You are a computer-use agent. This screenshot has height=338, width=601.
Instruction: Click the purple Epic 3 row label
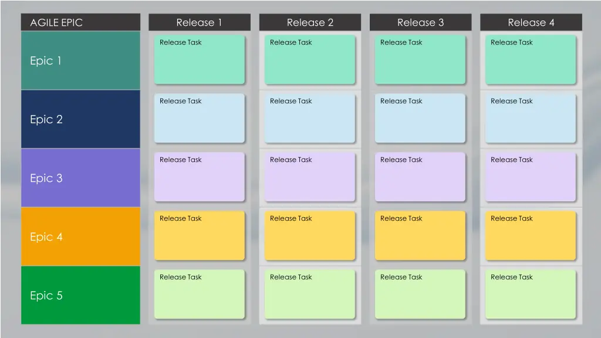pyautogui.click(x=80, y=178)
